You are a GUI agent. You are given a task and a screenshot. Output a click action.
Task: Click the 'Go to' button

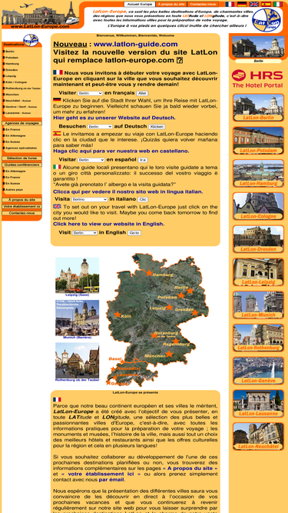(134, 233)
